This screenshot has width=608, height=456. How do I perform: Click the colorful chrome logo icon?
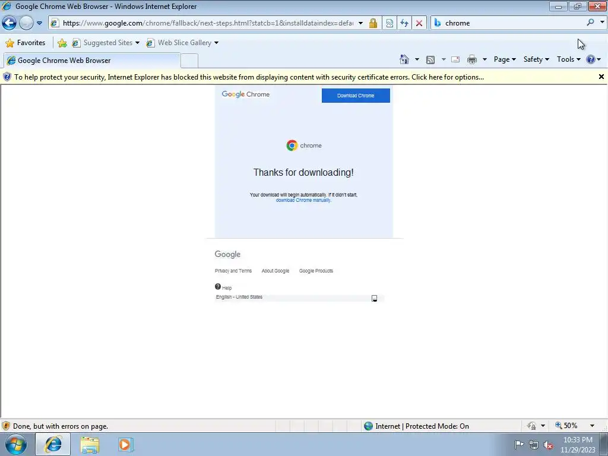point(292,145)
